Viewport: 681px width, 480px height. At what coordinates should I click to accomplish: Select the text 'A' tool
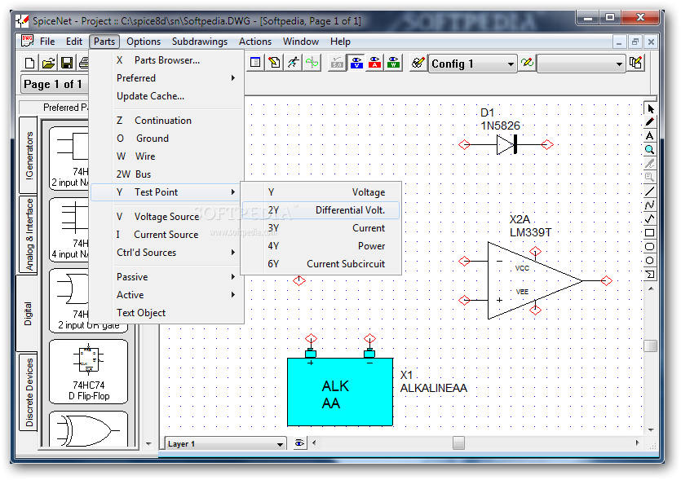650,136
